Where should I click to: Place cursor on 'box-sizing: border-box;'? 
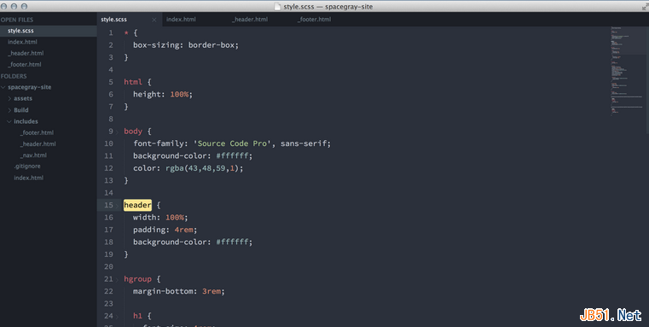(x=186, y=44)
